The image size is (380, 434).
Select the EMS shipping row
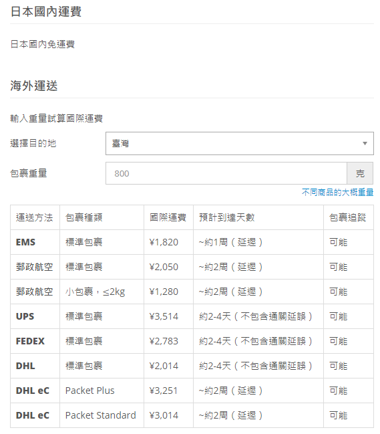(192, 242)
